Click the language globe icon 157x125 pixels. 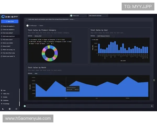(x=10, y=109)
